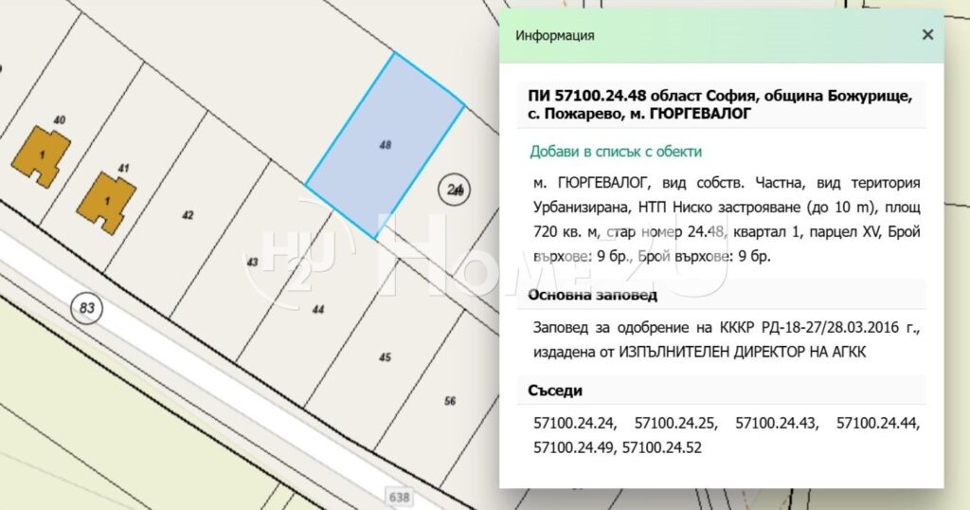
Task: Click neighbor identifier 57100.24.24
Action: (575, 424)
